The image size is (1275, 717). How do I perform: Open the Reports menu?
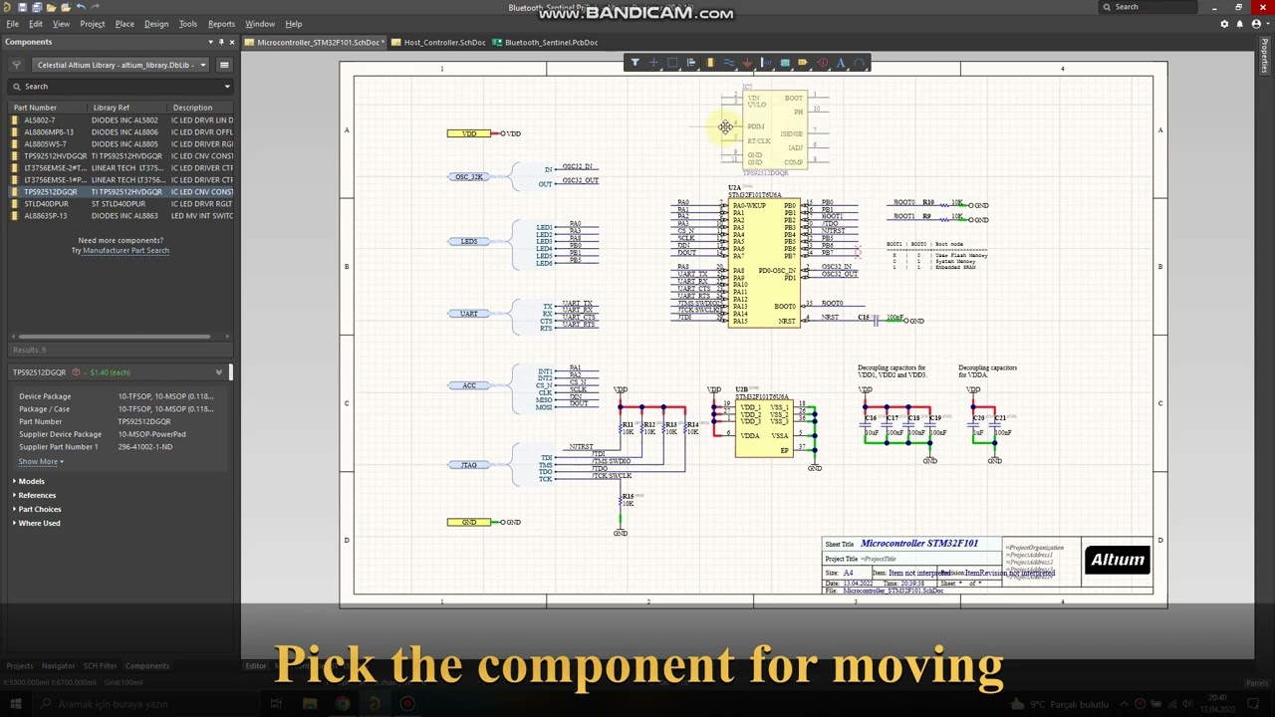coord(221,24)
